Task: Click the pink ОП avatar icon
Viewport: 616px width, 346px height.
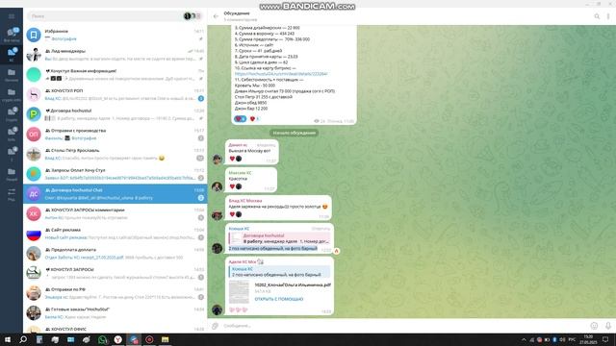Action: click(x=34, y=135)
